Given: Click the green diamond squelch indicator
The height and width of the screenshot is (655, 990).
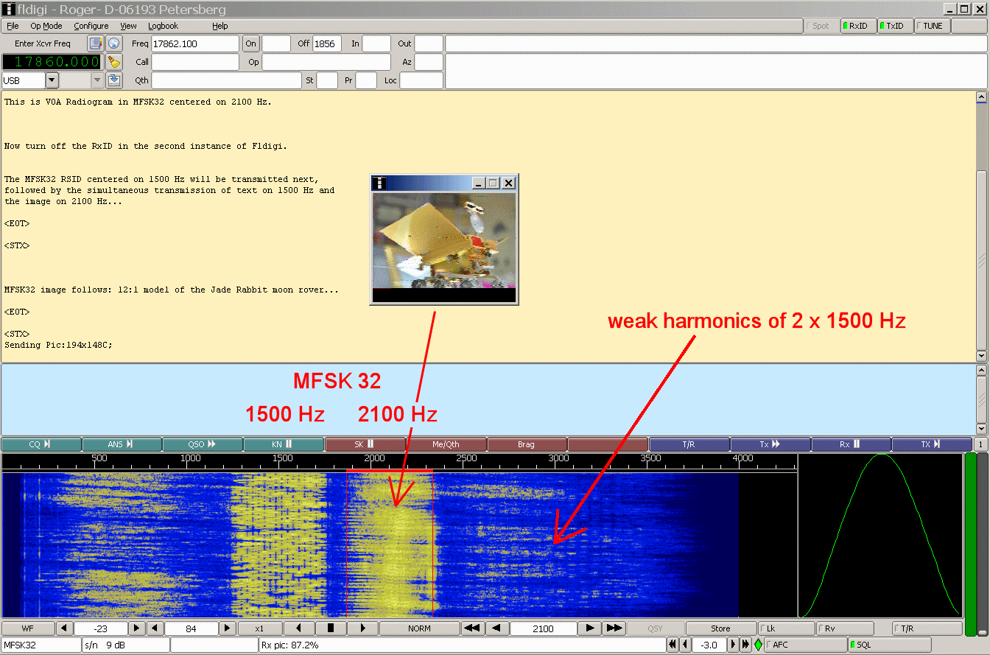Looking at the screenshot, I should tap(758, 645).
